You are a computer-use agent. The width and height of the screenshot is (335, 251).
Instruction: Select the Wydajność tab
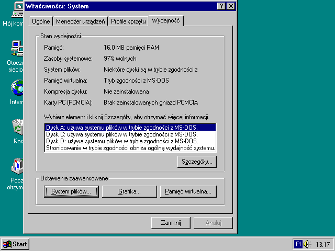tap(165, 20)
